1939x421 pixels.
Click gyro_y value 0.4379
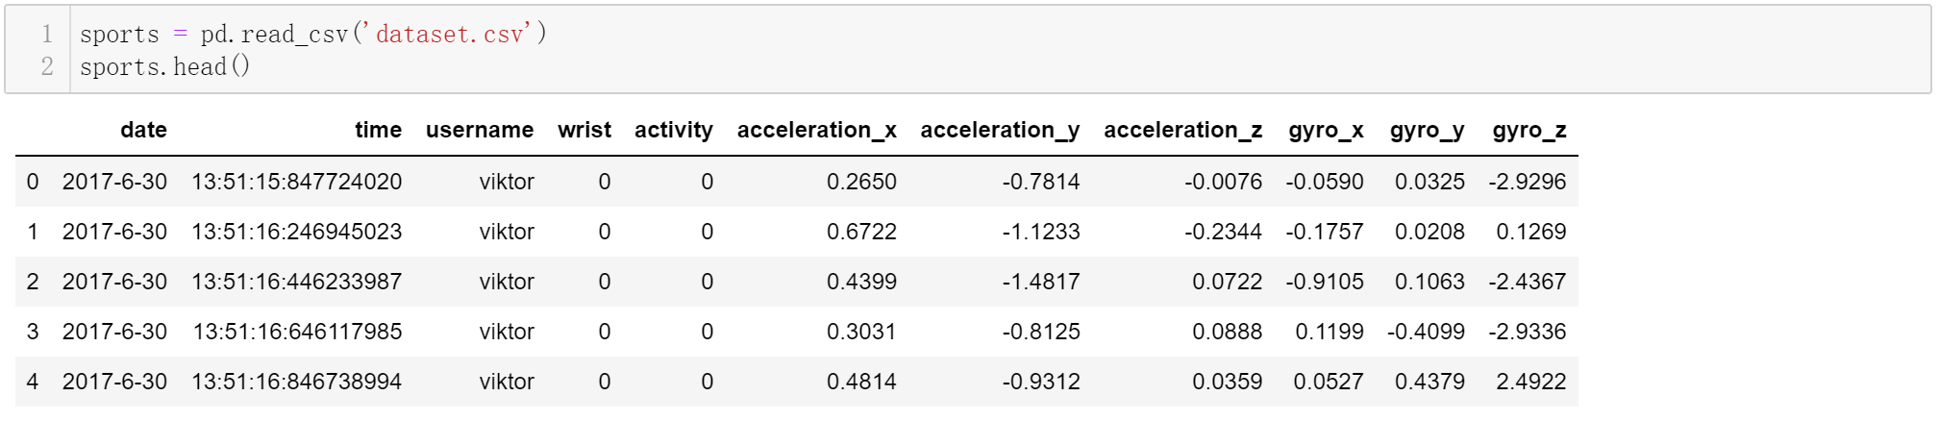tap(1430, 382)
